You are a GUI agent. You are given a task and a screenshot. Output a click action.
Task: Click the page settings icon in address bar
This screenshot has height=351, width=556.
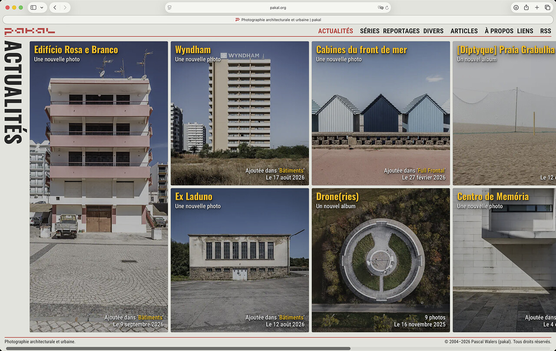170,7
